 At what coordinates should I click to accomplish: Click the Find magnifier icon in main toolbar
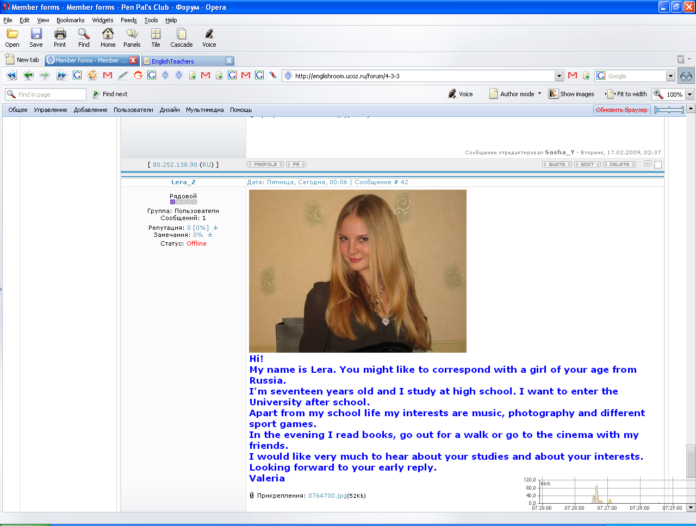point(84,34)
